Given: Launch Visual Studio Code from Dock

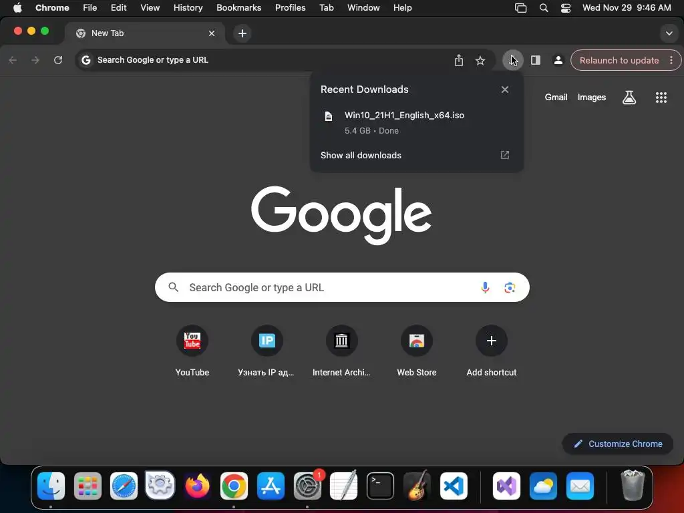Looking at the screenshot, I should (x=454, y=486).
